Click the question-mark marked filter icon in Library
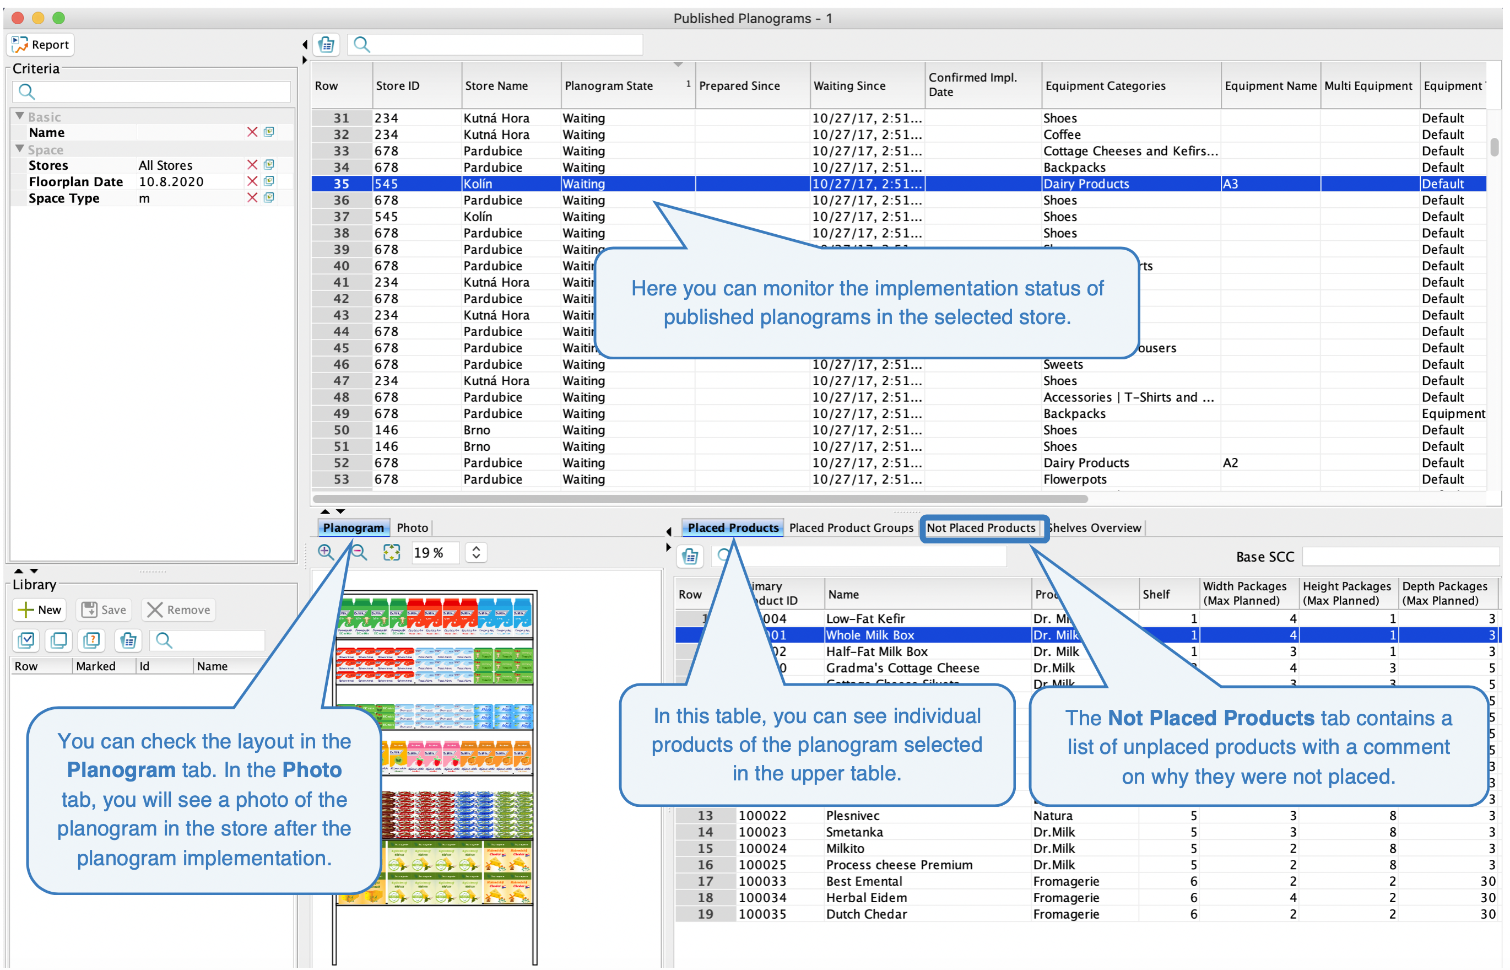 click(92, 641)
